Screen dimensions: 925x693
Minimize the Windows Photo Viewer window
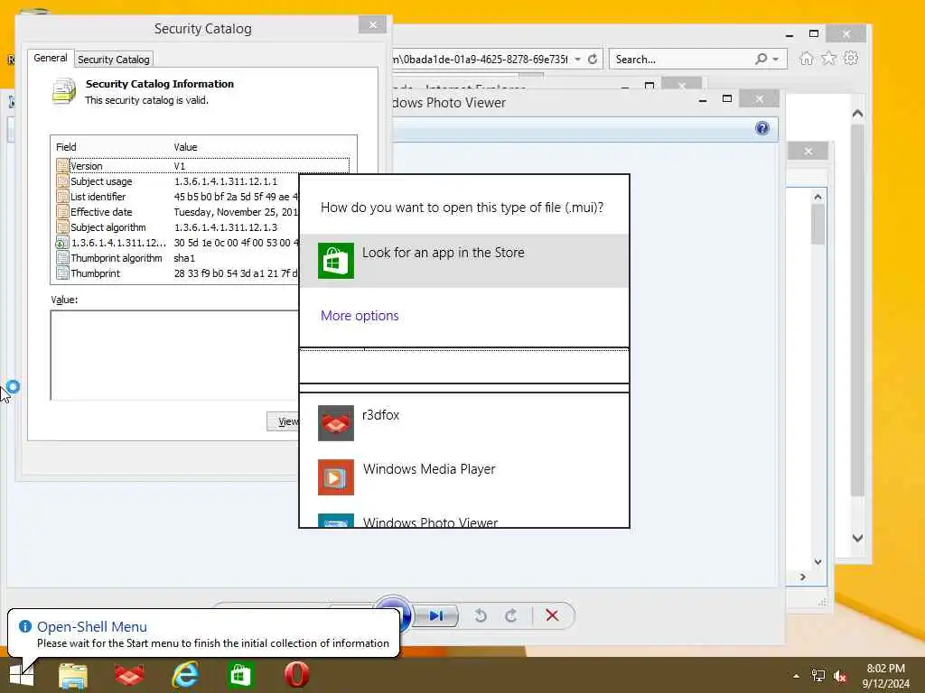(x=702, y=100)
